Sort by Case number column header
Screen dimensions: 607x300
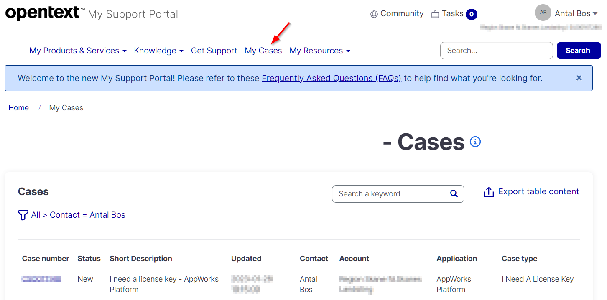pyautogui.click(x=46, y=259)
